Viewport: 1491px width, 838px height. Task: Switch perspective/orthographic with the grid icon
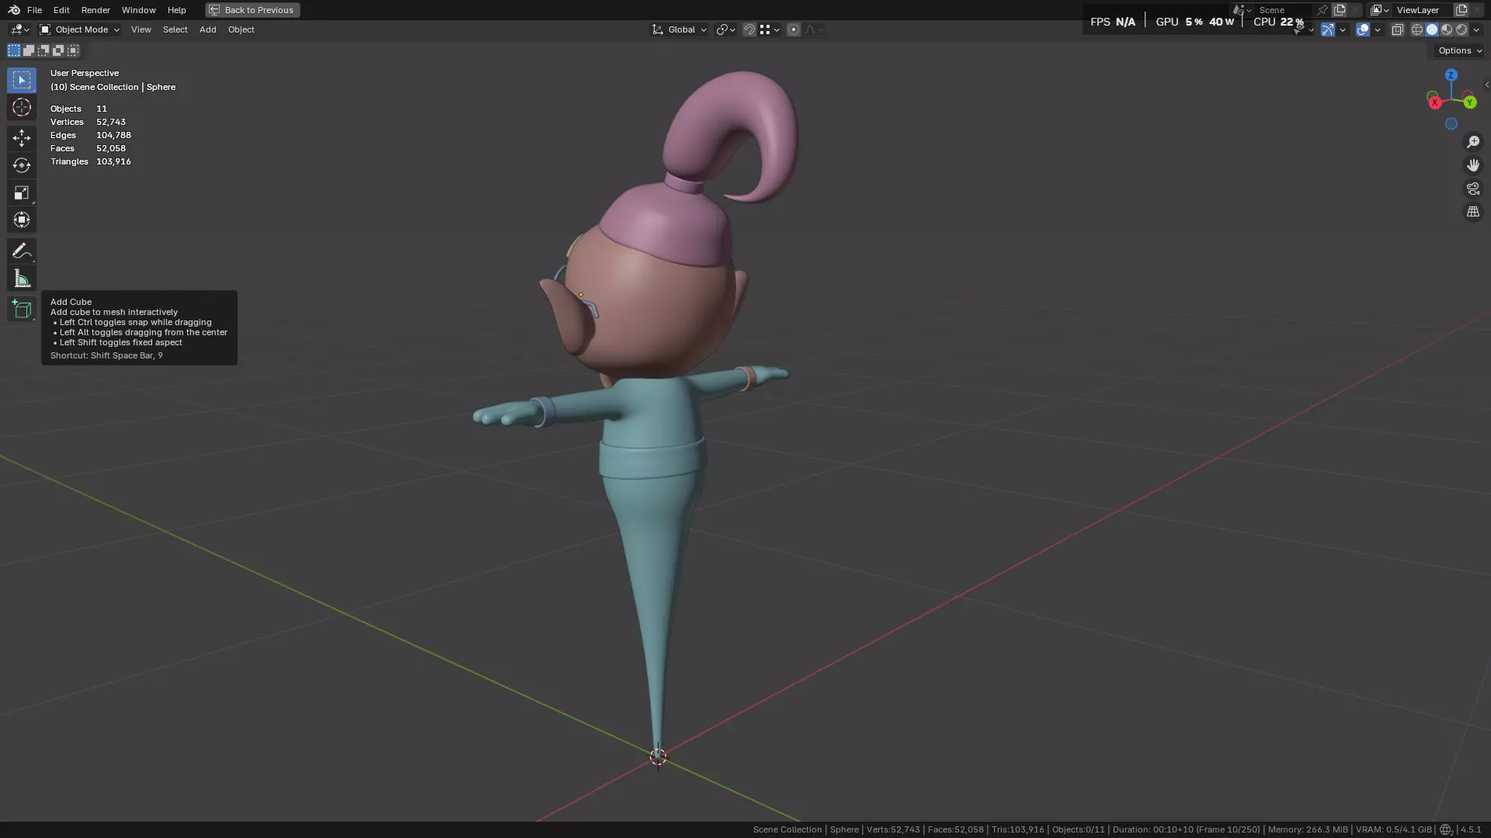[1473, 212]
